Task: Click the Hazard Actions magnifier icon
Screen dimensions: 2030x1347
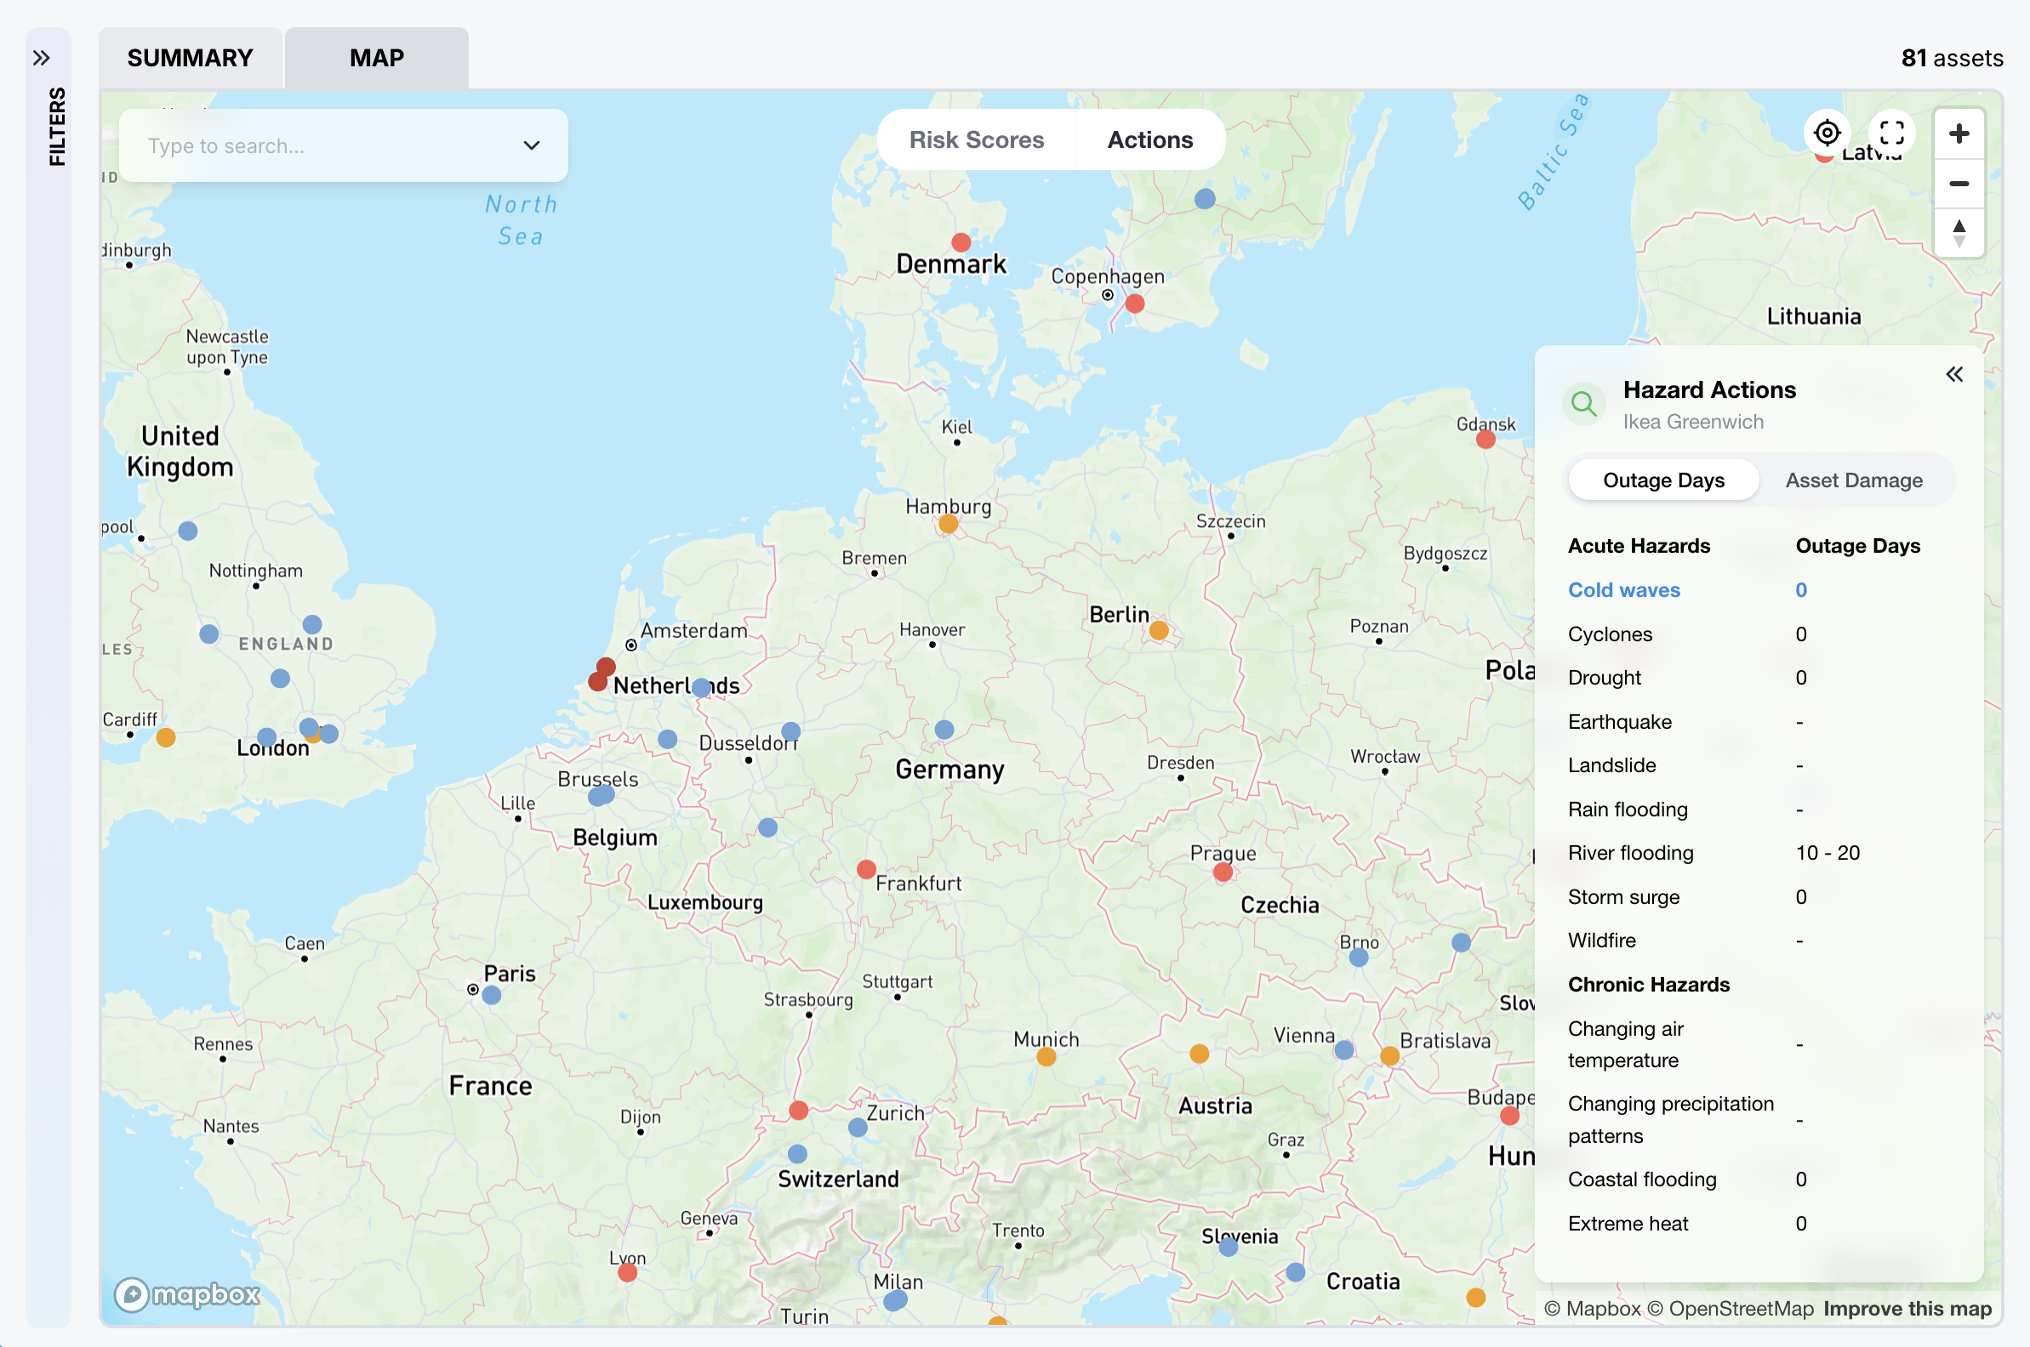Action: 1583,404
